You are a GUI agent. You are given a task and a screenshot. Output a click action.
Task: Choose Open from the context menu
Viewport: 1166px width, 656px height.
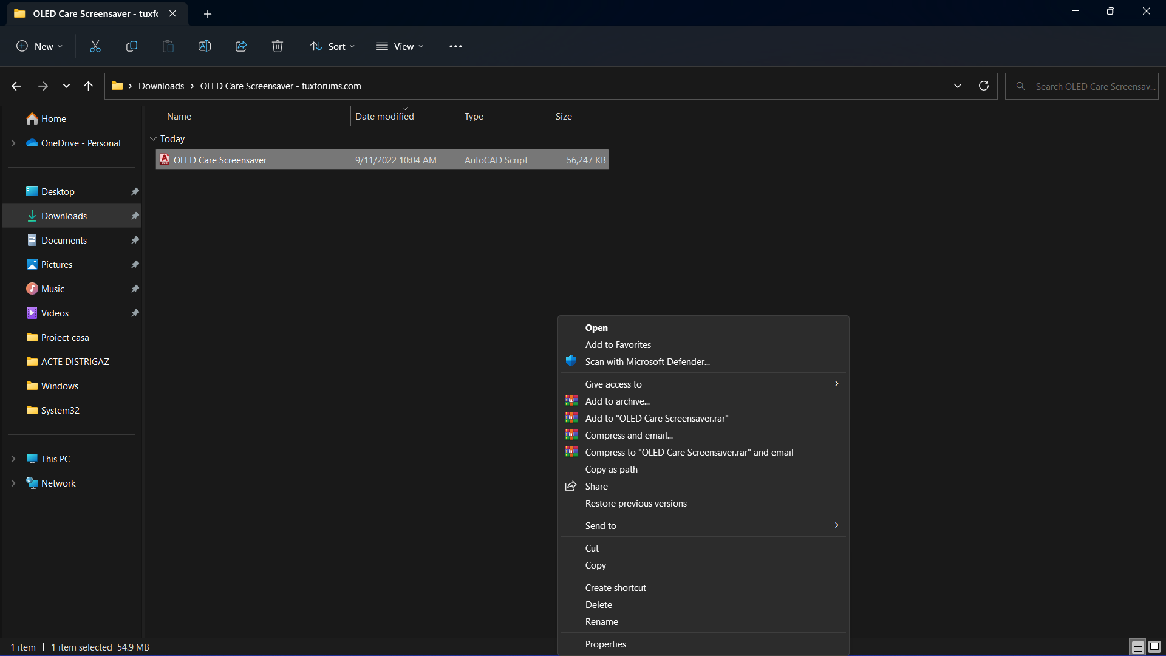tap(703, 327)
